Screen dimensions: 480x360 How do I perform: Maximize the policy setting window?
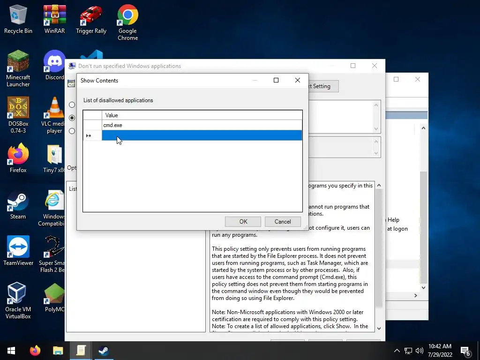pyautogui.click(x=353, y=66)
